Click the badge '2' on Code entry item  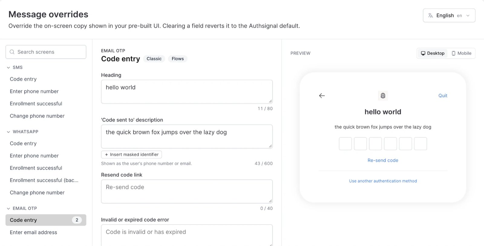click(x=77, y=220)
